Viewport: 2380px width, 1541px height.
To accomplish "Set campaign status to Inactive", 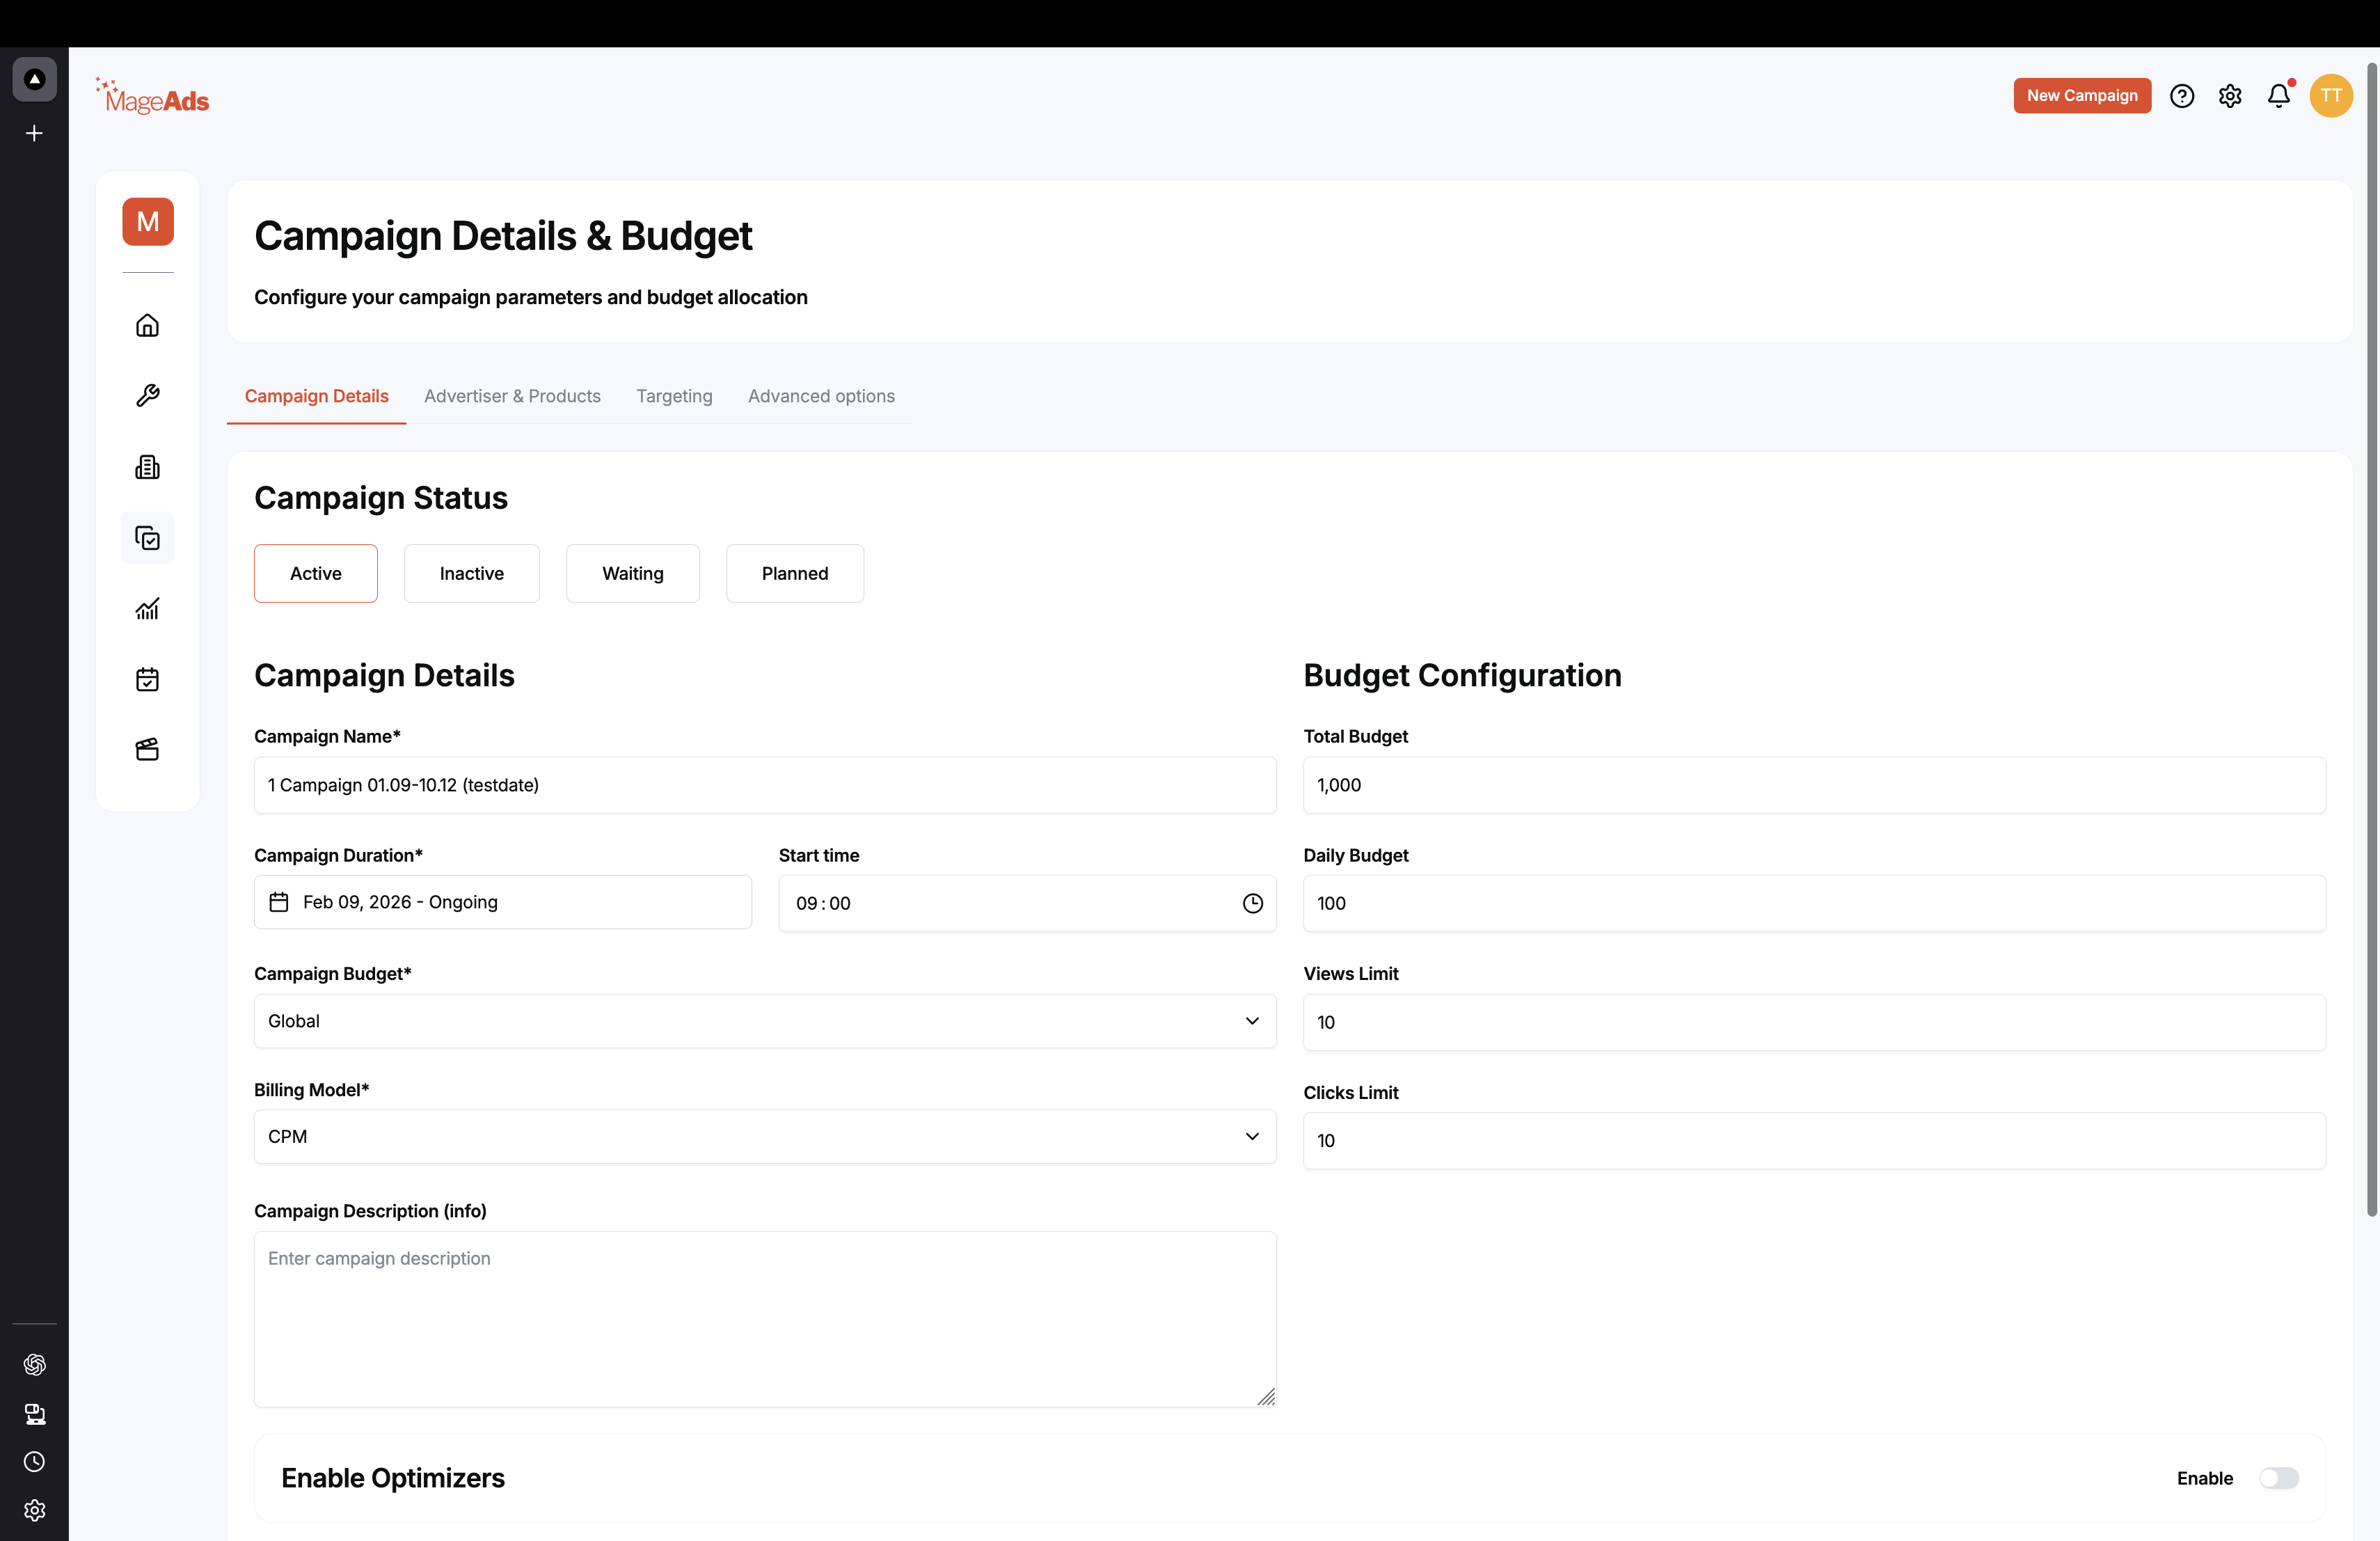I will tap(472, 573).
